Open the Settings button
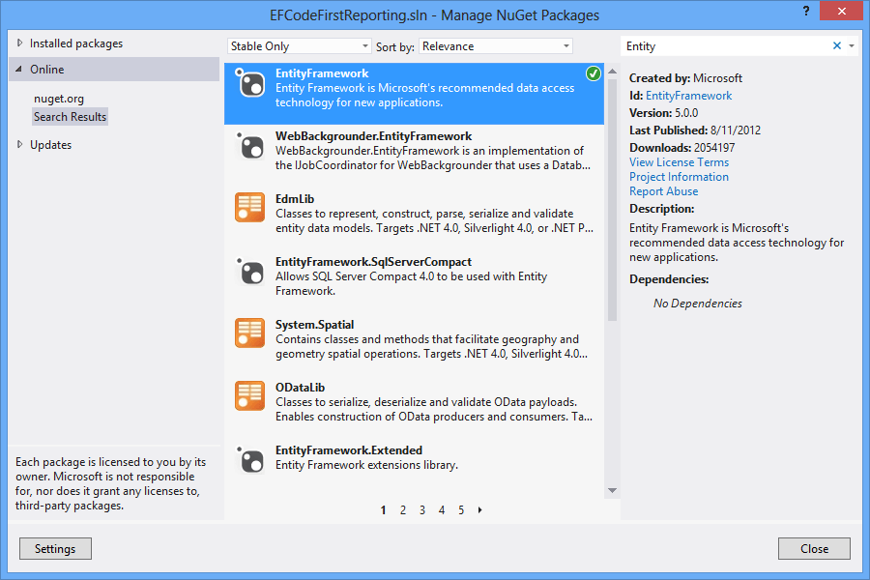 pyautogui.click(x=55, y=548)
